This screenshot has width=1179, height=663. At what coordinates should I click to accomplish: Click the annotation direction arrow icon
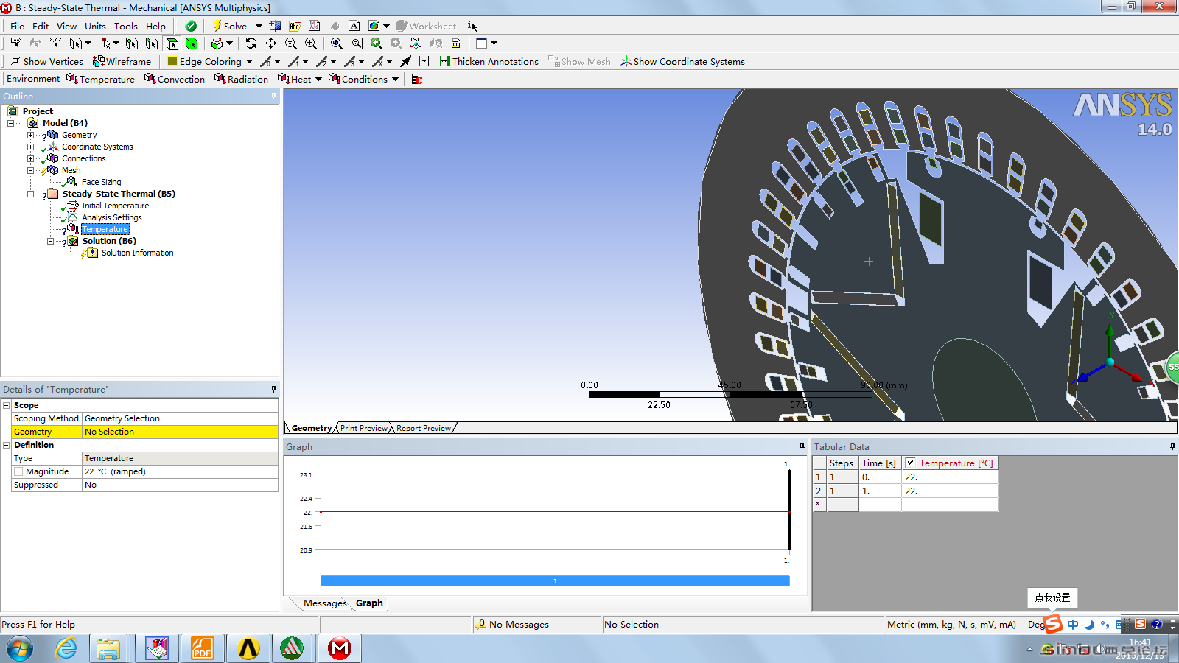[x=405, y=61]
